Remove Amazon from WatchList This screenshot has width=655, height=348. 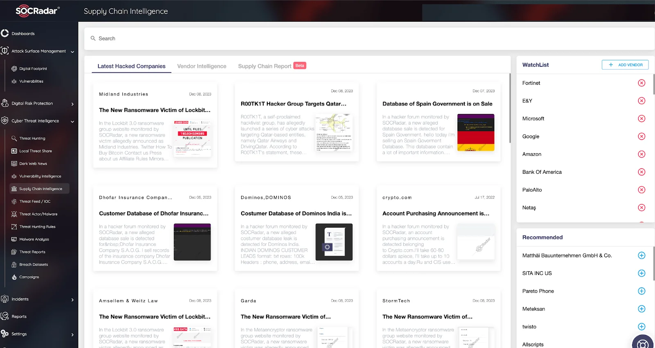coord(641,154)
